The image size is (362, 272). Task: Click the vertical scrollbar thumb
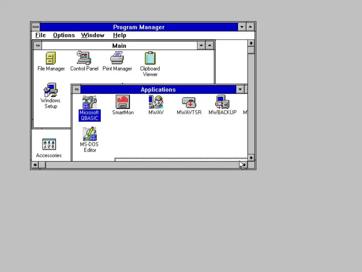tap(251, 50)
